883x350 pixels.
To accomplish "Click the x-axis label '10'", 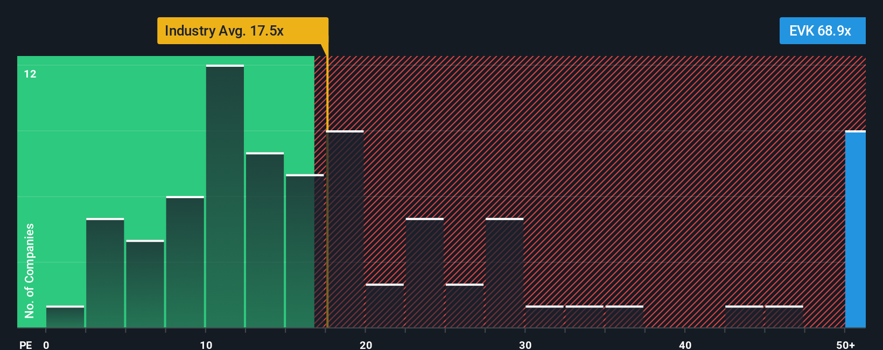I will [206, 345].
